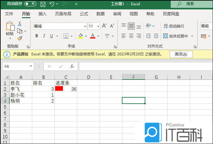Expand the Paste options arrow under 粘贴
The height and width of the screenshot is (144, 213).
point(10,39)
